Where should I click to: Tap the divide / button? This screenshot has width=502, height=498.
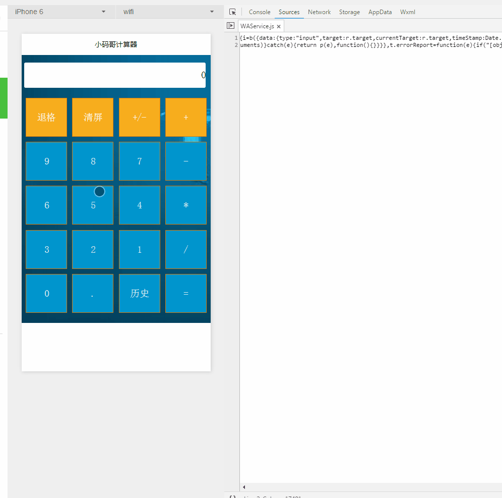point(186,249)
